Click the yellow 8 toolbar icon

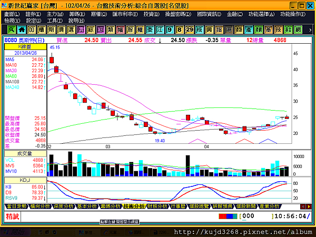pos(180,30)
